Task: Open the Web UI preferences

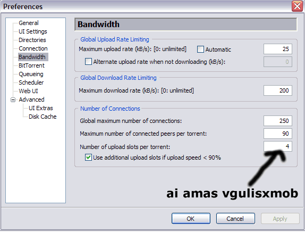Action: 28,91
